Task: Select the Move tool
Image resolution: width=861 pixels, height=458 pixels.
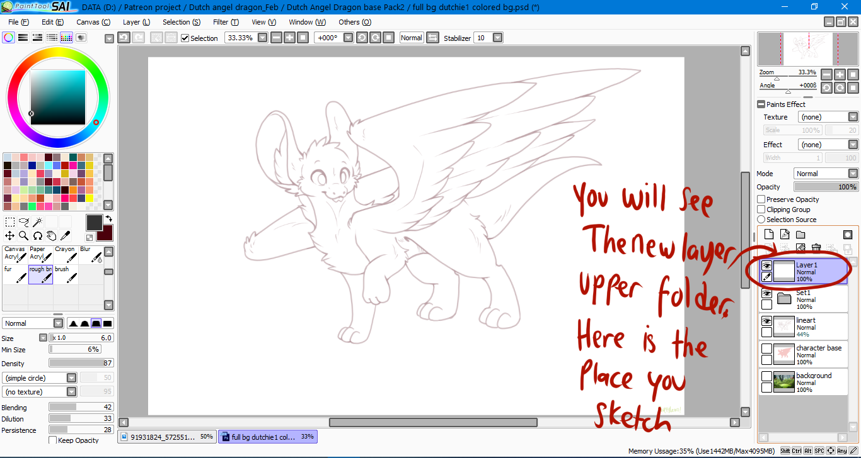Action: pyautogui.click(x=10, y=236)
